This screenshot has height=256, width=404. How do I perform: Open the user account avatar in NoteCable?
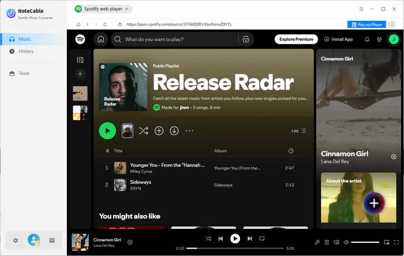(33, 240)
